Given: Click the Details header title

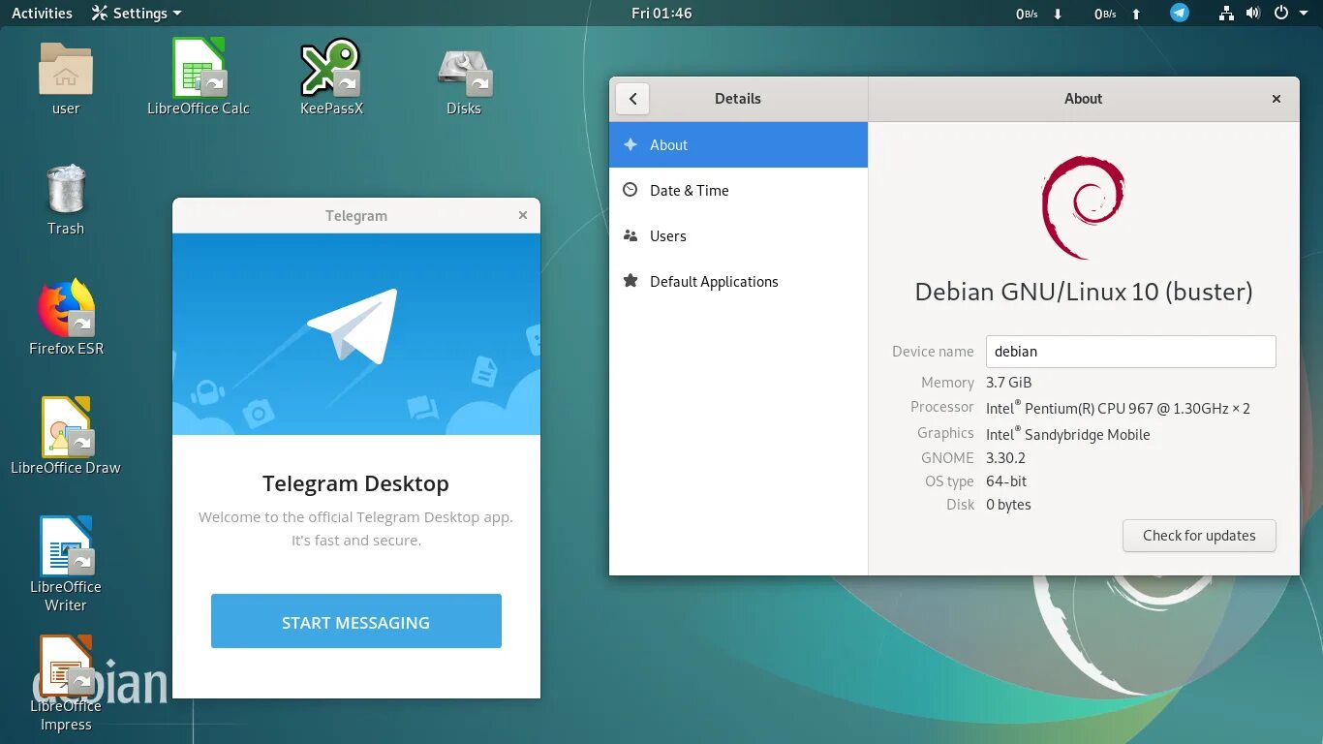Looking at the screenshot, I should click(x=738, y=99).
